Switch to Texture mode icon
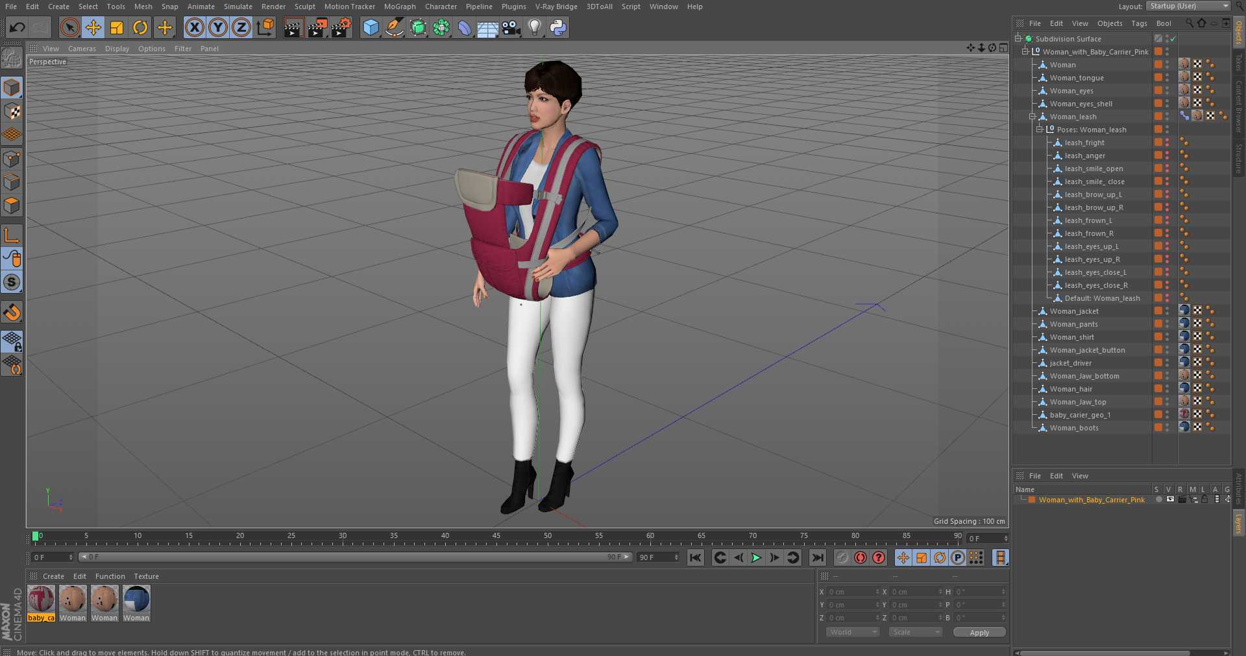This screenshot has width=1246, height=656. pos(12,111)
